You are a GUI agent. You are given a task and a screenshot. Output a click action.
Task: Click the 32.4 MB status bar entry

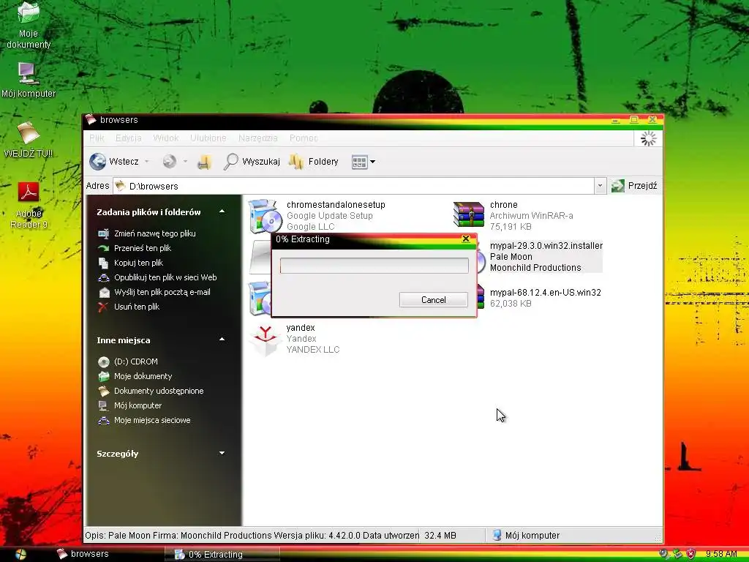click(440, 535)
